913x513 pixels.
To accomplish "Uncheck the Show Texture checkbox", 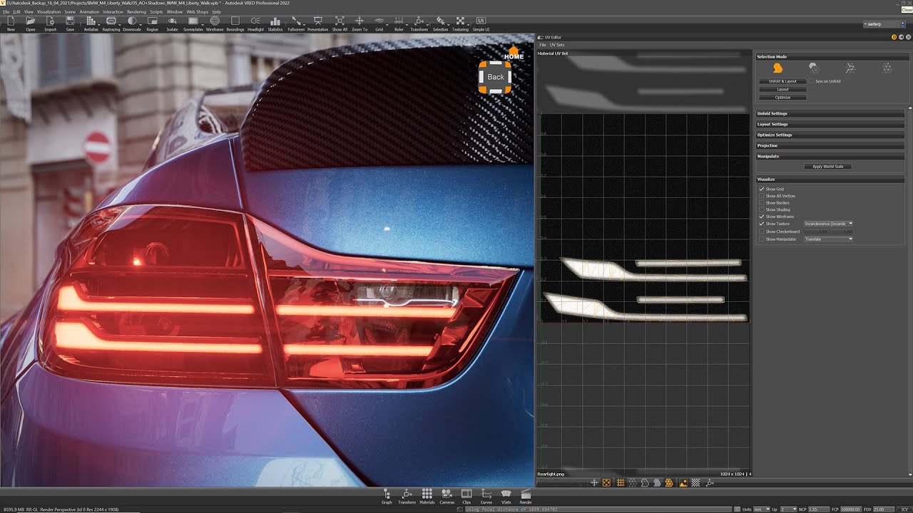I will [x=762, y=224].
